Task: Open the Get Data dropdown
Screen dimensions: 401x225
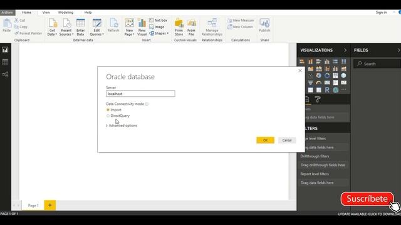Action: pyautogui.click(x=52, y=27)
